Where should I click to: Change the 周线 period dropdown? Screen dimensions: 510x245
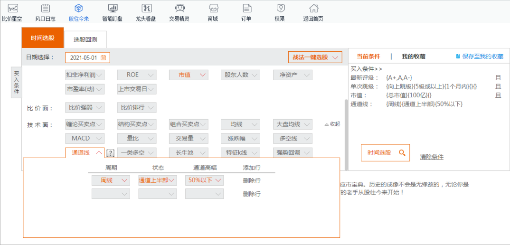(111, 180)
